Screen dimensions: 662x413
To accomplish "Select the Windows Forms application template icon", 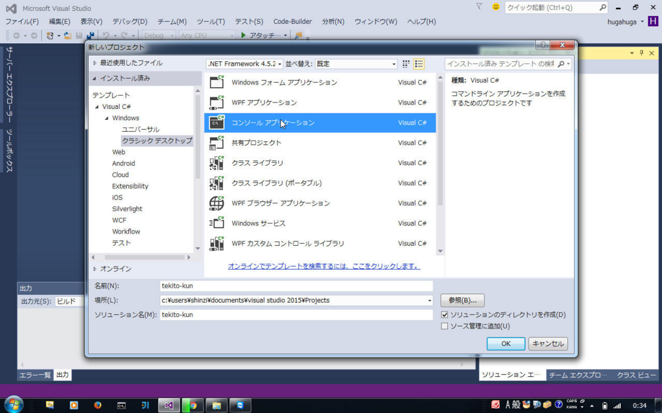I will tap(217, 82).
